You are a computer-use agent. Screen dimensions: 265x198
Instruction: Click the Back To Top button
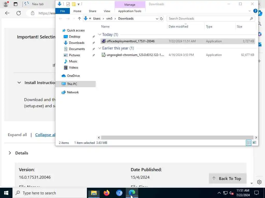pos(227,178)
